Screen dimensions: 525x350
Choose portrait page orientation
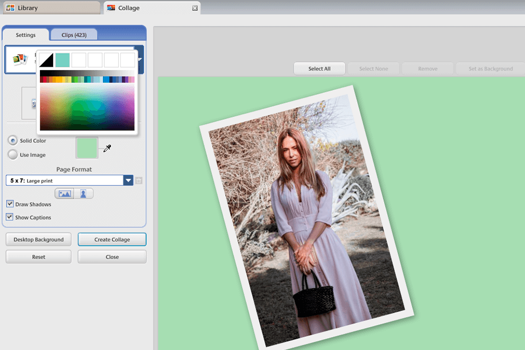(x=83, y=193)
